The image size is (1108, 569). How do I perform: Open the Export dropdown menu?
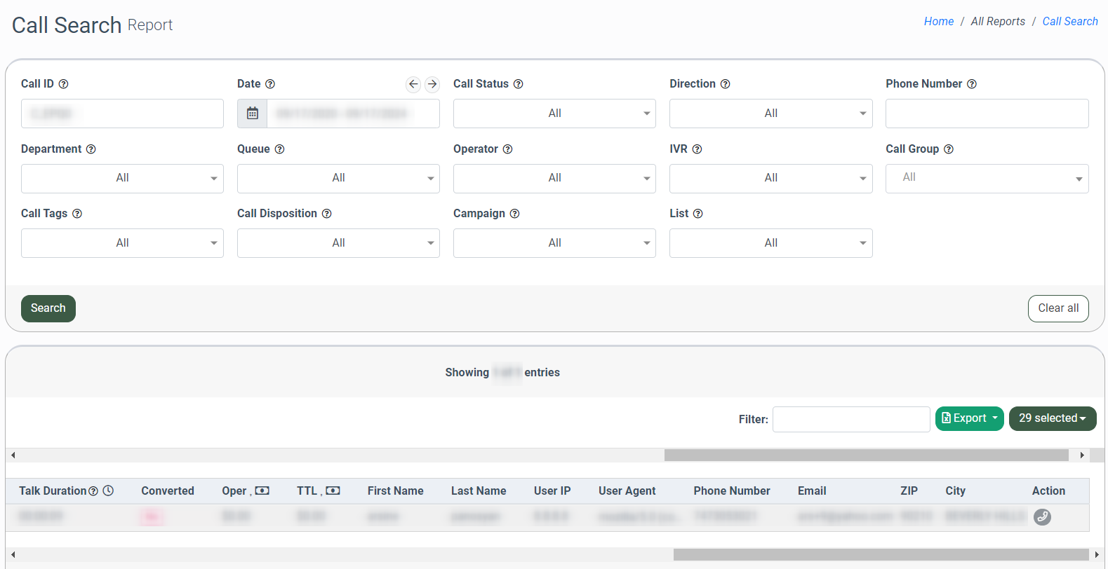(969, 418)
